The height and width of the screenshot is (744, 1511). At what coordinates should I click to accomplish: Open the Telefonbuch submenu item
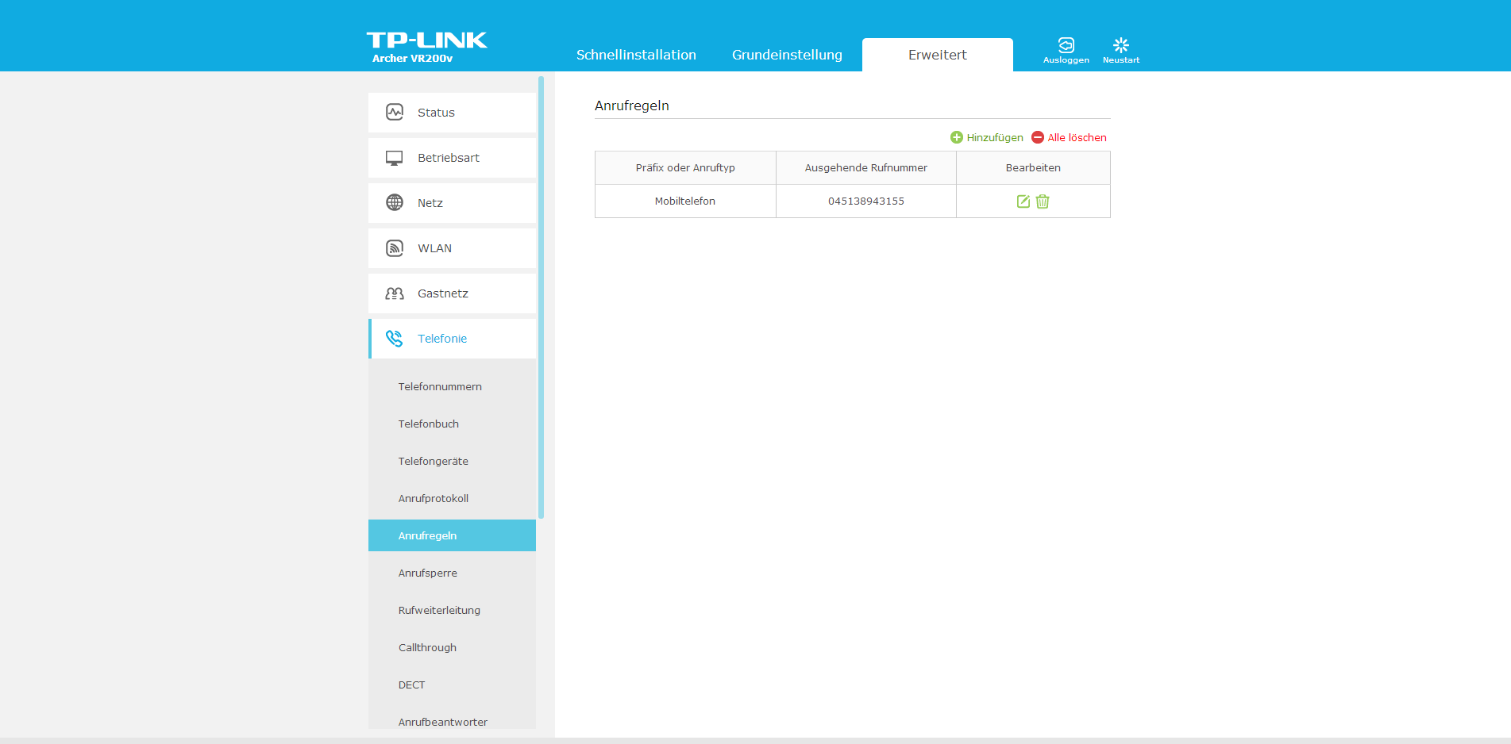(x=429, y=424)
